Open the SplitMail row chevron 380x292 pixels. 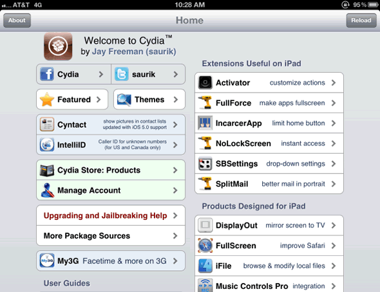(x=334, y=184)
